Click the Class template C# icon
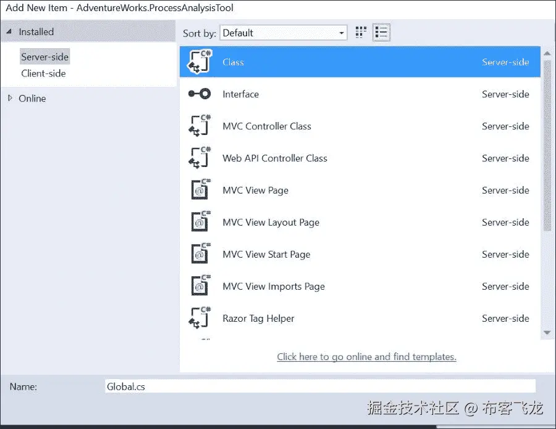 point(199,62)
